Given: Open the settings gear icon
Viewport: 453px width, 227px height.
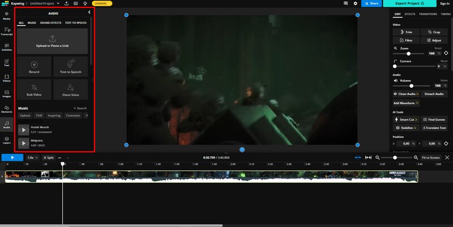Looking at the screenshot, I should coord(356,3).
